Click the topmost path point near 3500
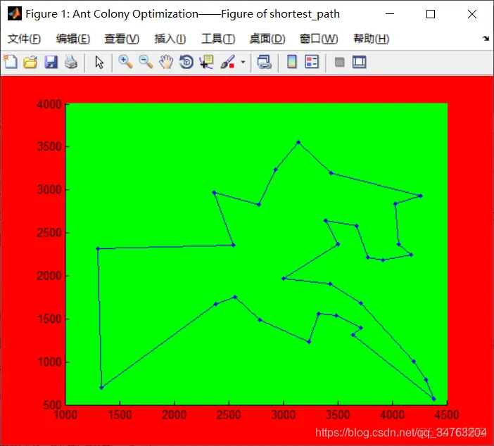494x446 pixels. point(298,142)
